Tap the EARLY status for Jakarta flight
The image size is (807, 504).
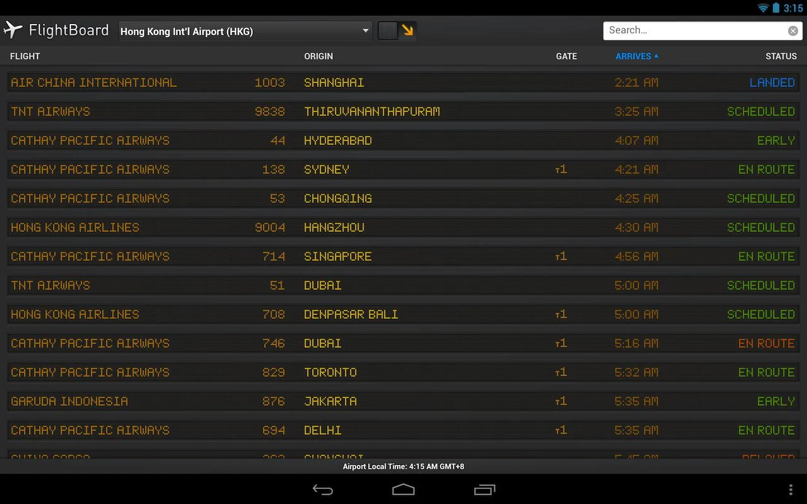776,401
